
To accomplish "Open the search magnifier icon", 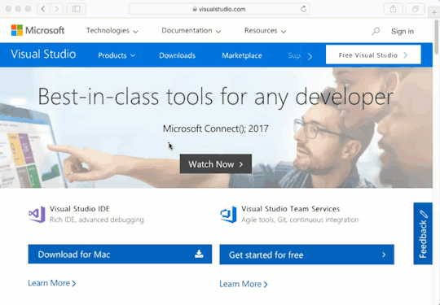I will 376,31.
